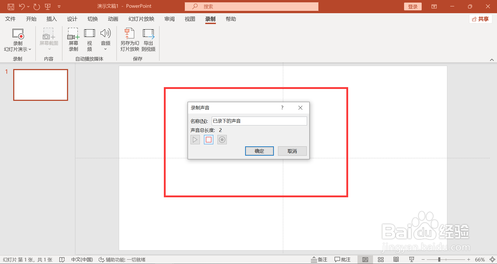Click the zoom out minus button

click(x=423, y=260)
